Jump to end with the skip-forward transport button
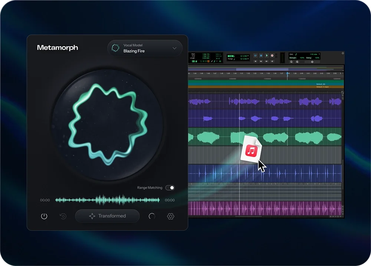The height and width of the screenshot is (266, 371). click(x=272, y=61)
